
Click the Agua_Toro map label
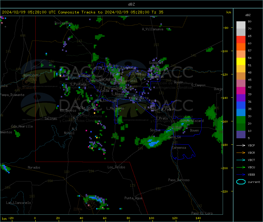point(31,75)
